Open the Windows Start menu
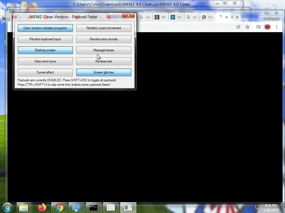The width and height of the screenshot is (285, 213). pyautogui.click(x=8, y=207)
